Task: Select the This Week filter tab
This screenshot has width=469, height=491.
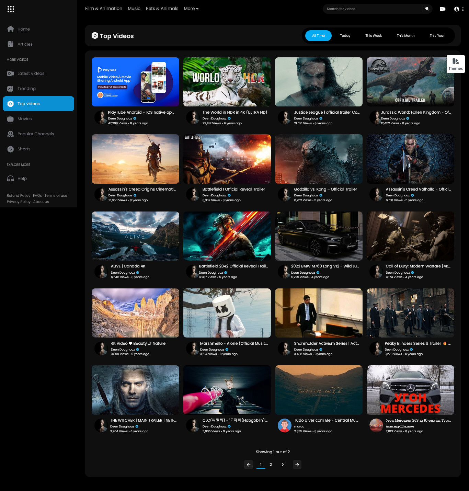Action: [374, 36]
